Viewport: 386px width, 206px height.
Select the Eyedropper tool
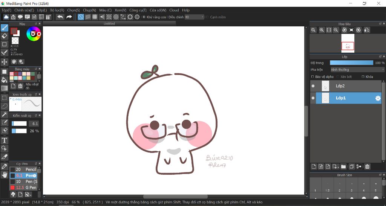click(x=5, y=166)
